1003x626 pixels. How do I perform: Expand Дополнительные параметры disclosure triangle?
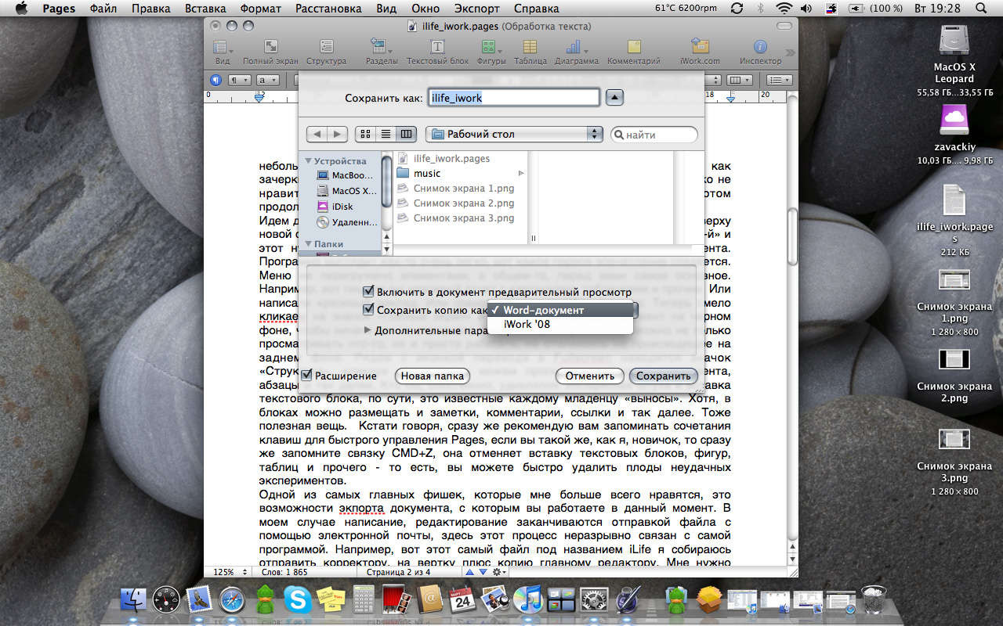pos(368,329)
